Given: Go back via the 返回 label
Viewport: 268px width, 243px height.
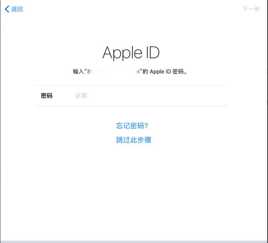Looking at the screenshot, I should (17, 9).
